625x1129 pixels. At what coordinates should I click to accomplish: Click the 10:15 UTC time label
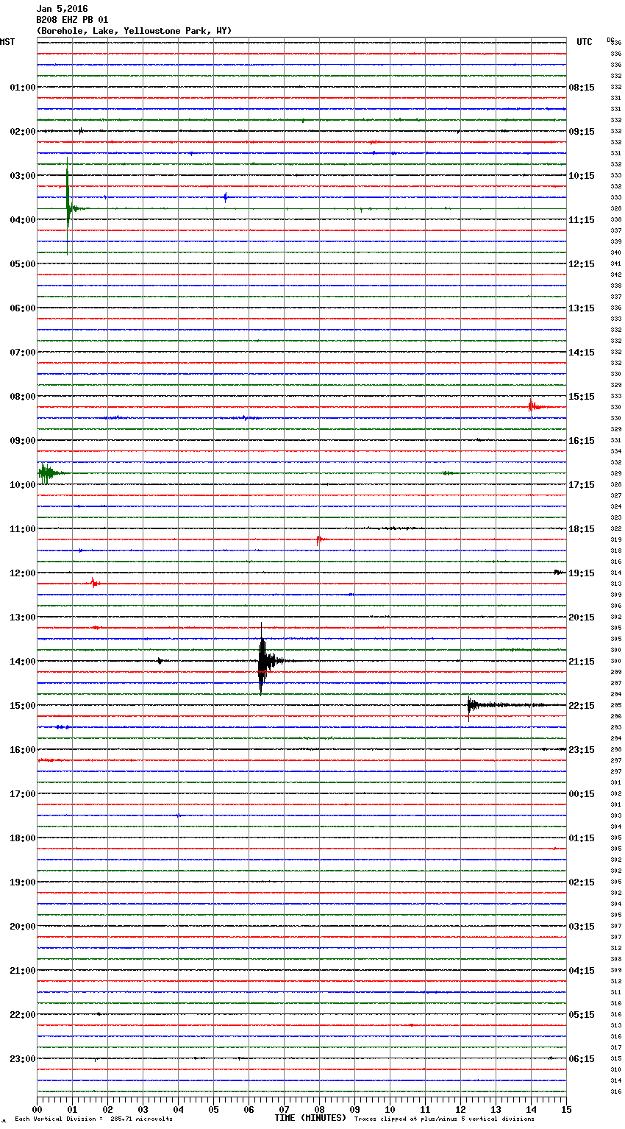(582, 176)
